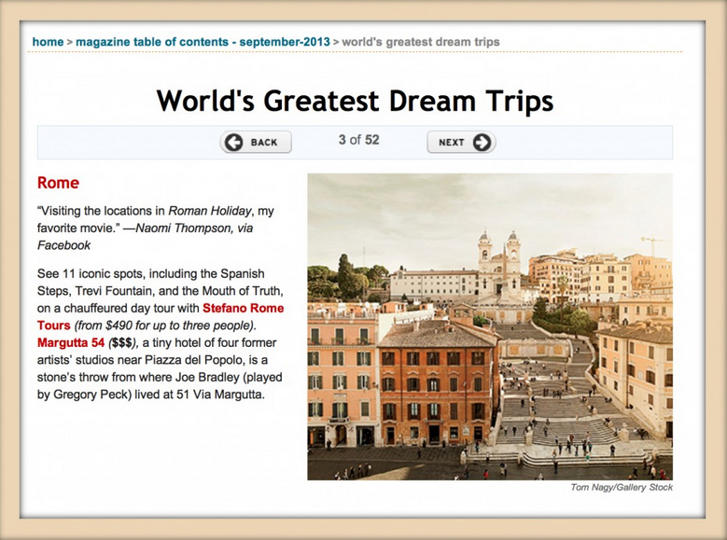Click world's greatest dream trips breadcrumb
Viewport: 727px width, 540px height.
tap(421, 42)
